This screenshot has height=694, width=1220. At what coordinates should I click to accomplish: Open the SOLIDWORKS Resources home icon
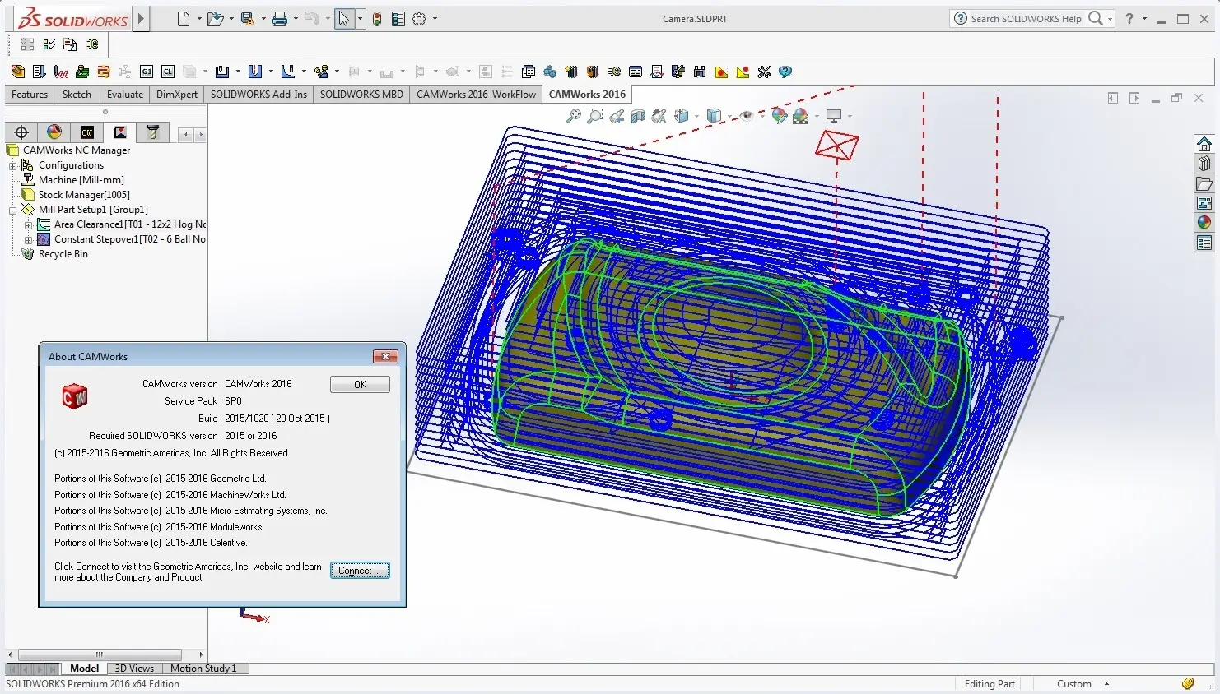[1204, 144]
